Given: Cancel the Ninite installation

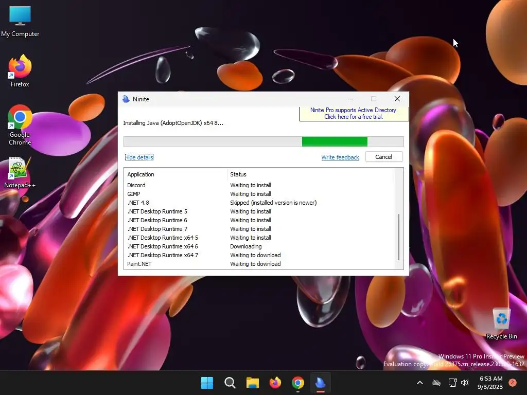Looking at the screenshot, I should coord(384,157).
